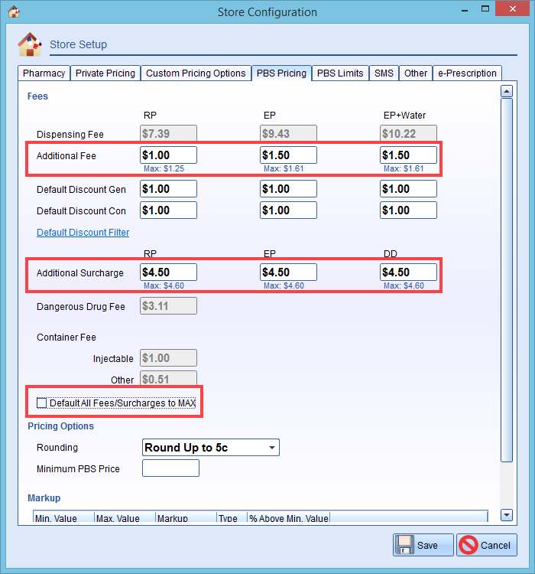Select the Custom Pricing Options tab
535x574 pixels.
tap(196, 73)
